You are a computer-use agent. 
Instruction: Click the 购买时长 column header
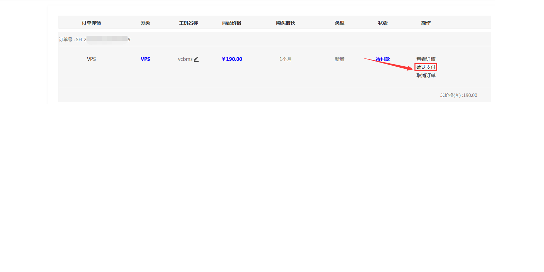point(286,23)
